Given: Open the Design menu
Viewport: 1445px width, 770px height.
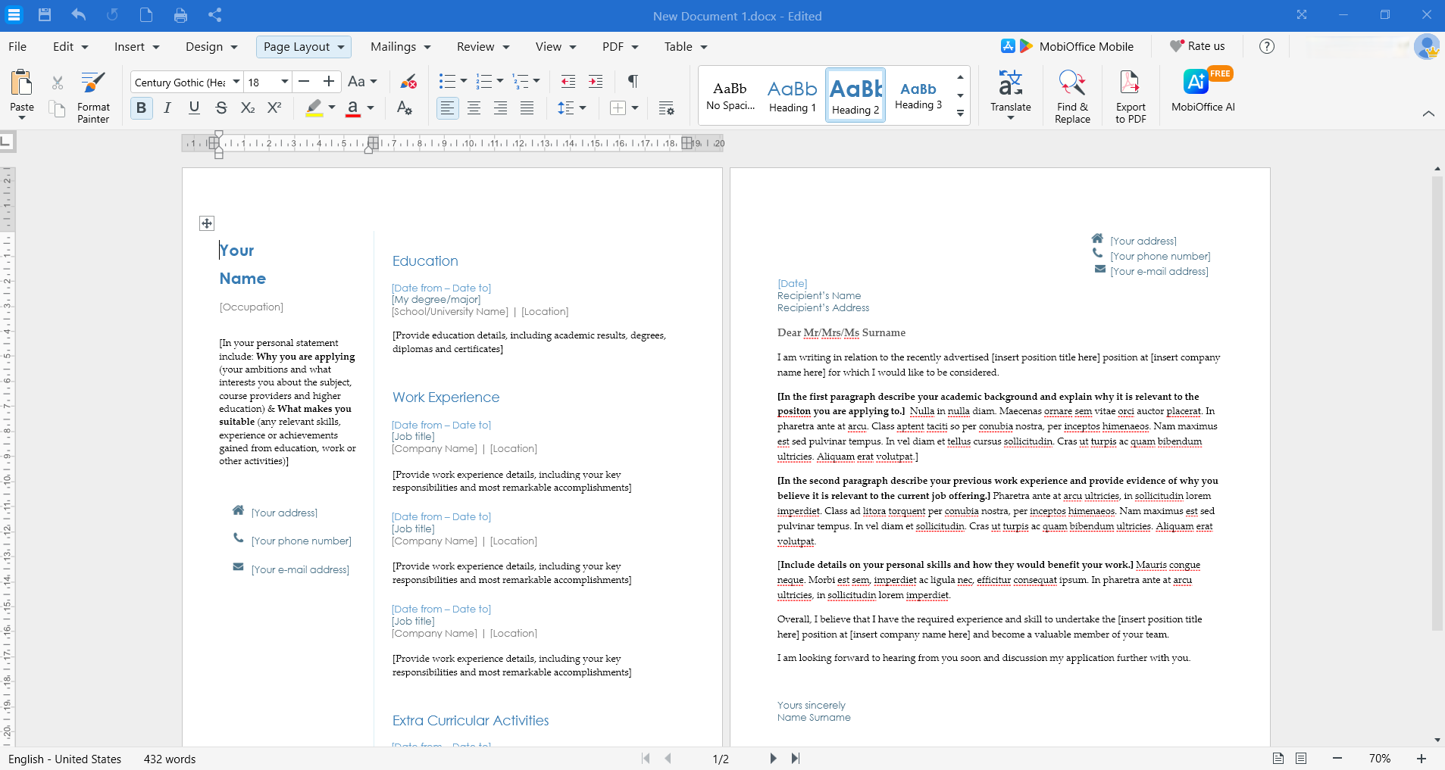Looking at the screenshot, I should (x=211, y=47).
